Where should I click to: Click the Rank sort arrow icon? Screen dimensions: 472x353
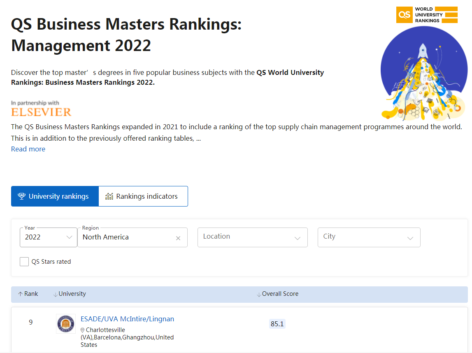20,294
